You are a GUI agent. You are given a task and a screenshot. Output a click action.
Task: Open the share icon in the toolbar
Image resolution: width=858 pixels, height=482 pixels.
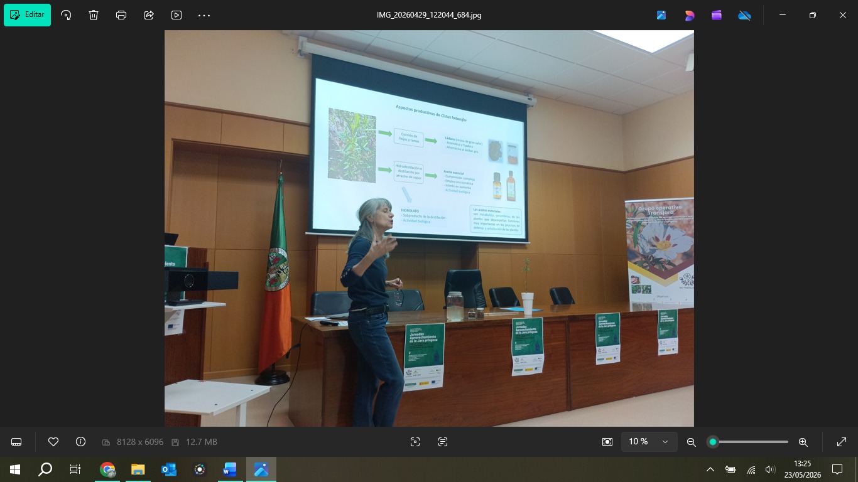149,15
